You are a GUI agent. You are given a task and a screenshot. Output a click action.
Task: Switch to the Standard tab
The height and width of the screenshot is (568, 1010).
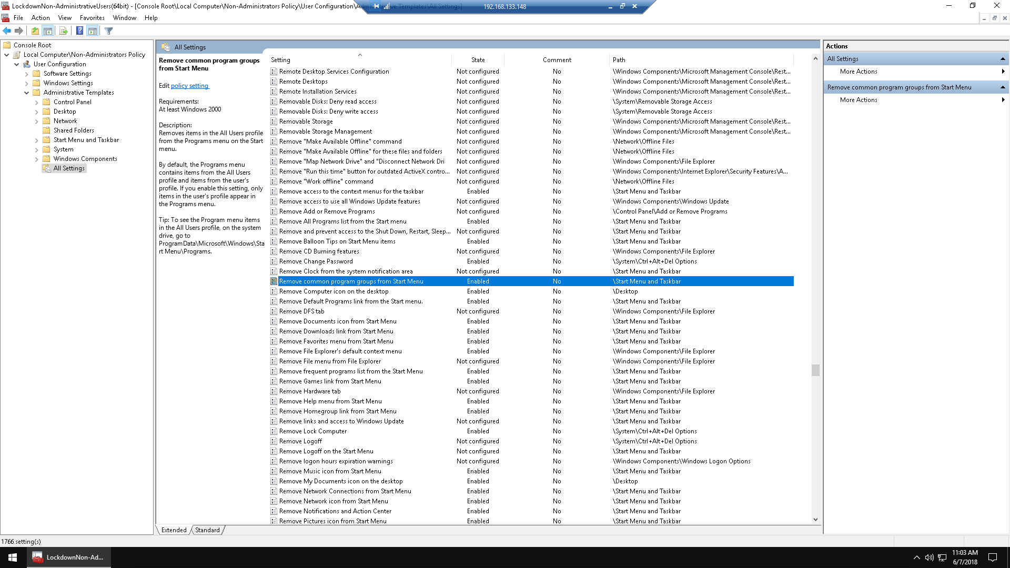pyautogui.click(x=207, y=530)
